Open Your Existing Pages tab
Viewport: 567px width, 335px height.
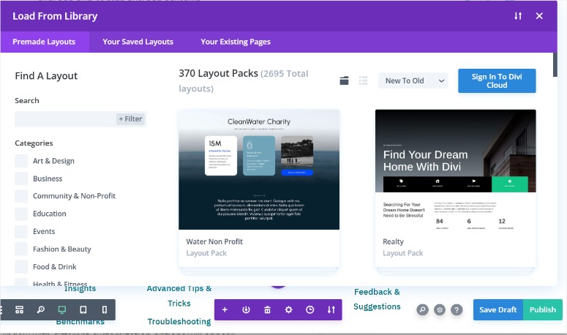point(236,42)
